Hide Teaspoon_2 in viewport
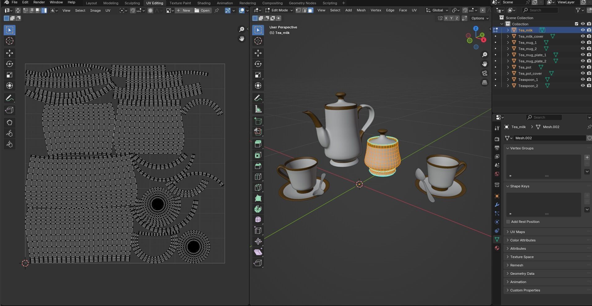This screenshot has width=592, height=306. [583, 86]
